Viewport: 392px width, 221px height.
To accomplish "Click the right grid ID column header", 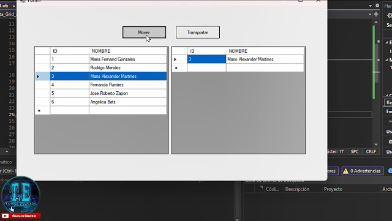I will click(x=207, y=51).
